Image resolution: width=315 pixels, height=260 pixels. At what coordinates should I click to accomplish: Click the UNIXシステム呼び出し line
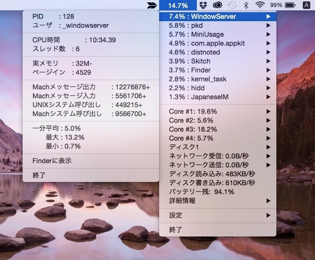[91, 105]
